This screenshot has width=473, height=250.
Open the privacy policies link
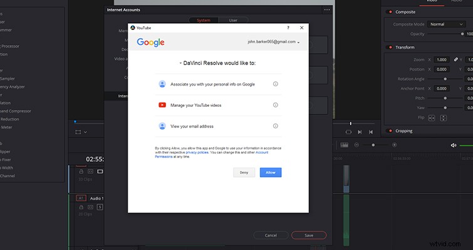point(197,152)
